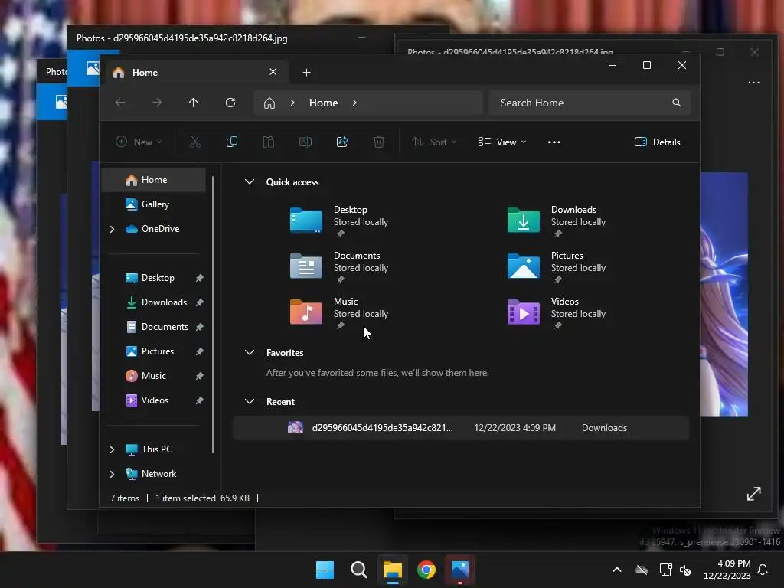Select OneDrive in navigation pane
Screen dimensions: 784x588
point(153,229)
